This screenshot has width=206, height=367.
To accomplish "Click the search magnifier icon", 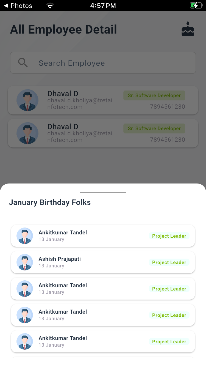I will (23, 63).
